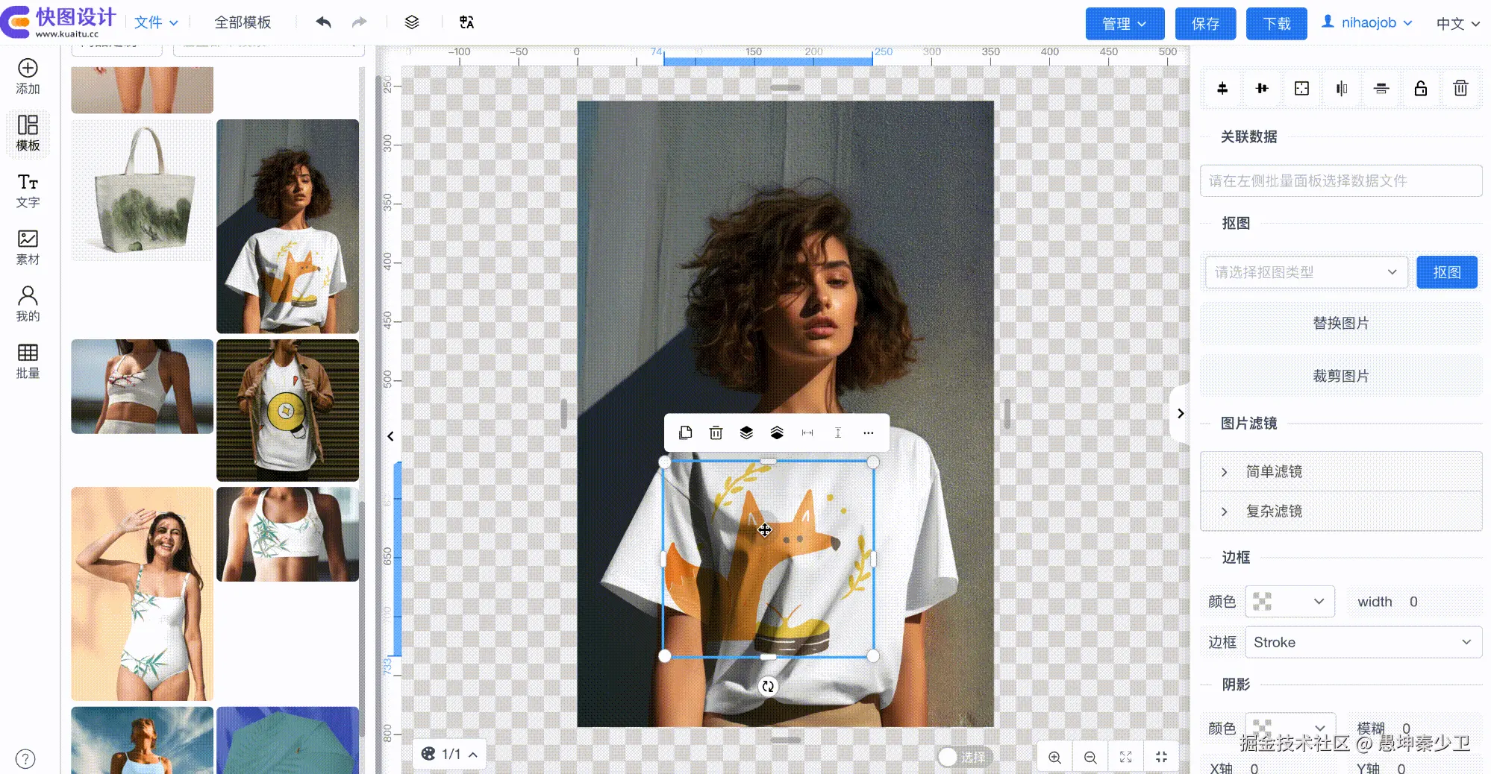
Task: Open the 请选择抠图类型 dropdown
Action: [1305, 272]
